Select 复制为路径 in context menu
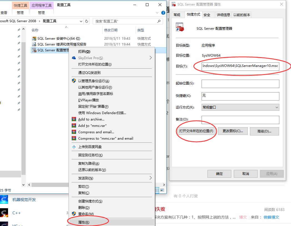291x226 pixels. click(x=89, y=163)
